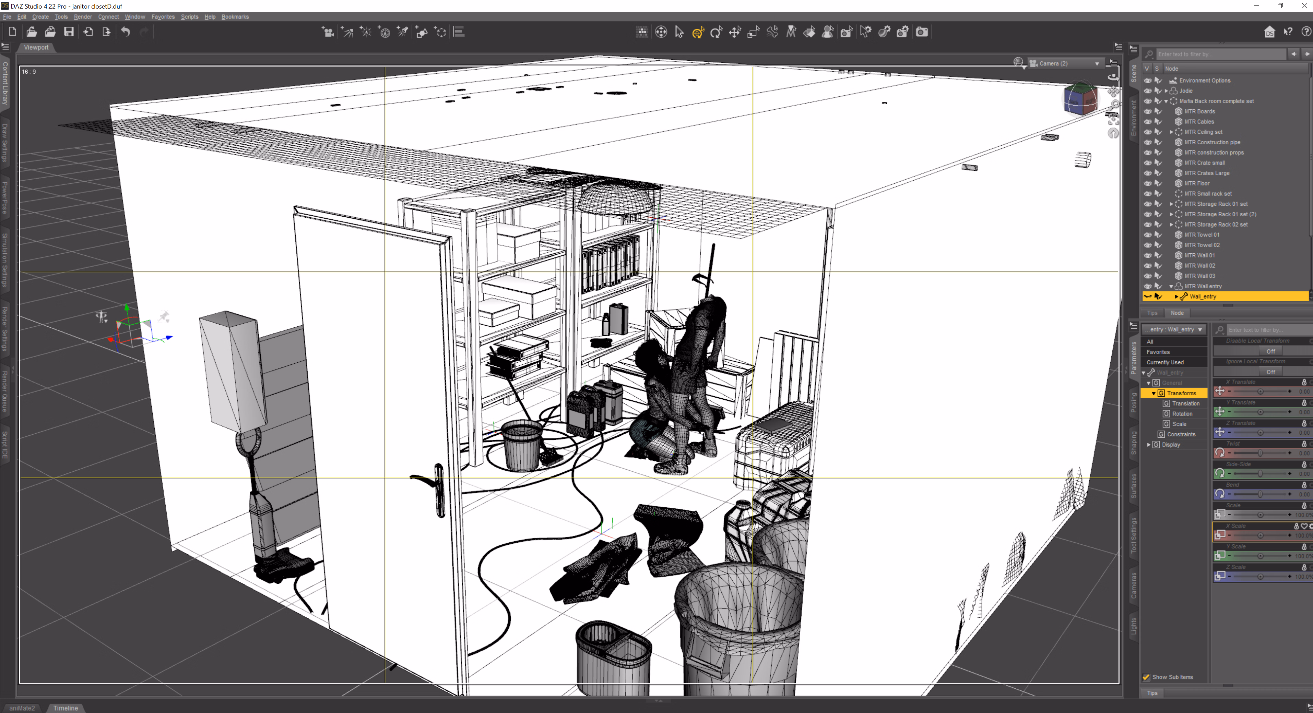The height and width of the screenshot is (713, 1313).
Task: Select Currently Used parameter filter
Action: pyautogui.click(x=1165, y=362)
